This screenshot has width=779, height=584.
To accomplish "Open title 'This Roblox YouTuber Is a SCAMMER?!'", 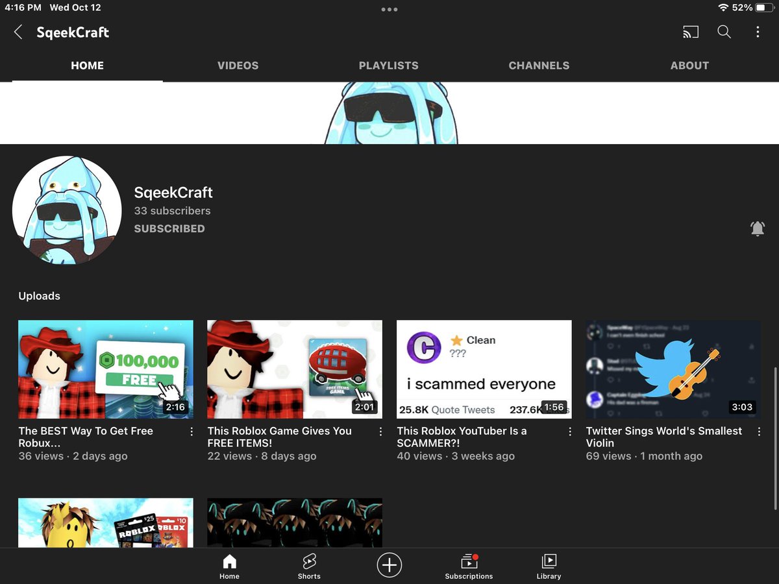I will [462, 437].
